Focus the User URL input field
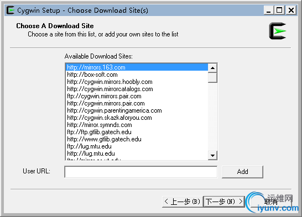This screenshot has width=302, height=217. coord(141,172)
